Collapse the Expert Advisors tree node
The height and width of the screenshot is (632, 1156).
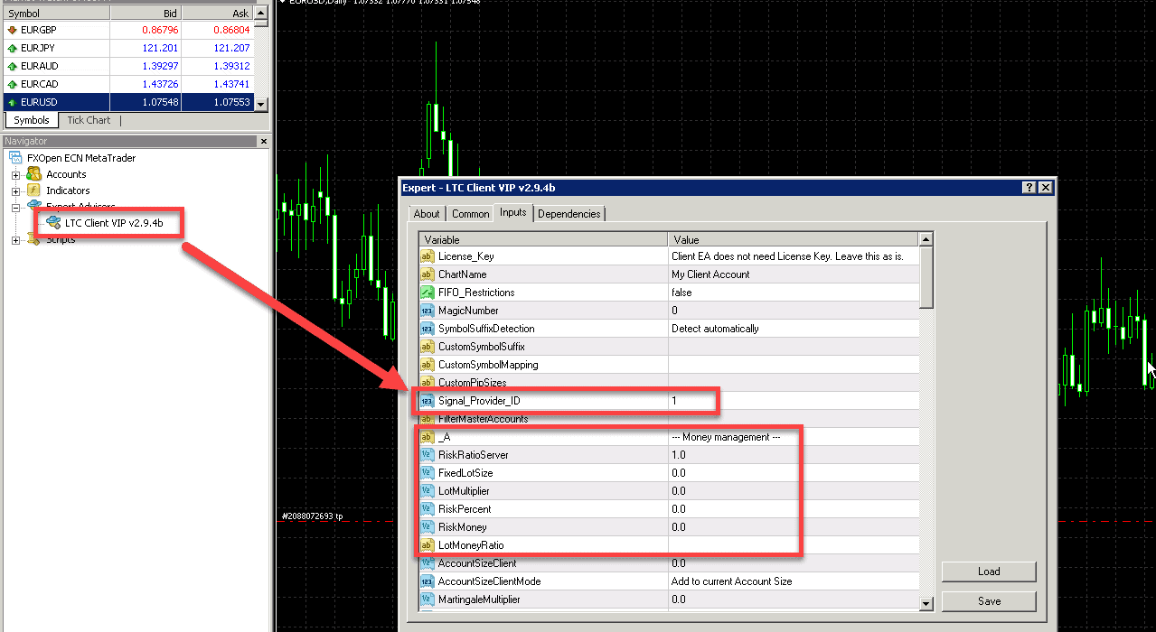(x=15, y=208)
